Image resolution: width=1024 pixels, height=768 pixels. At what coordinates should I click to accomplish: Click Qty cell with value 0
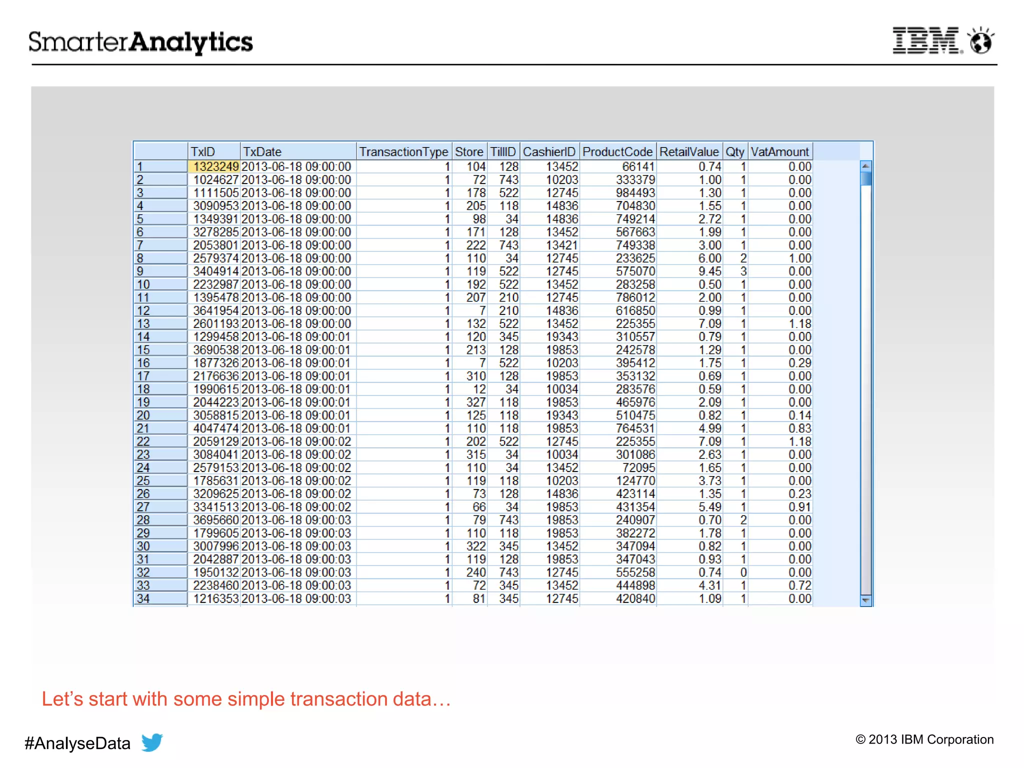[x=735, y=572]
